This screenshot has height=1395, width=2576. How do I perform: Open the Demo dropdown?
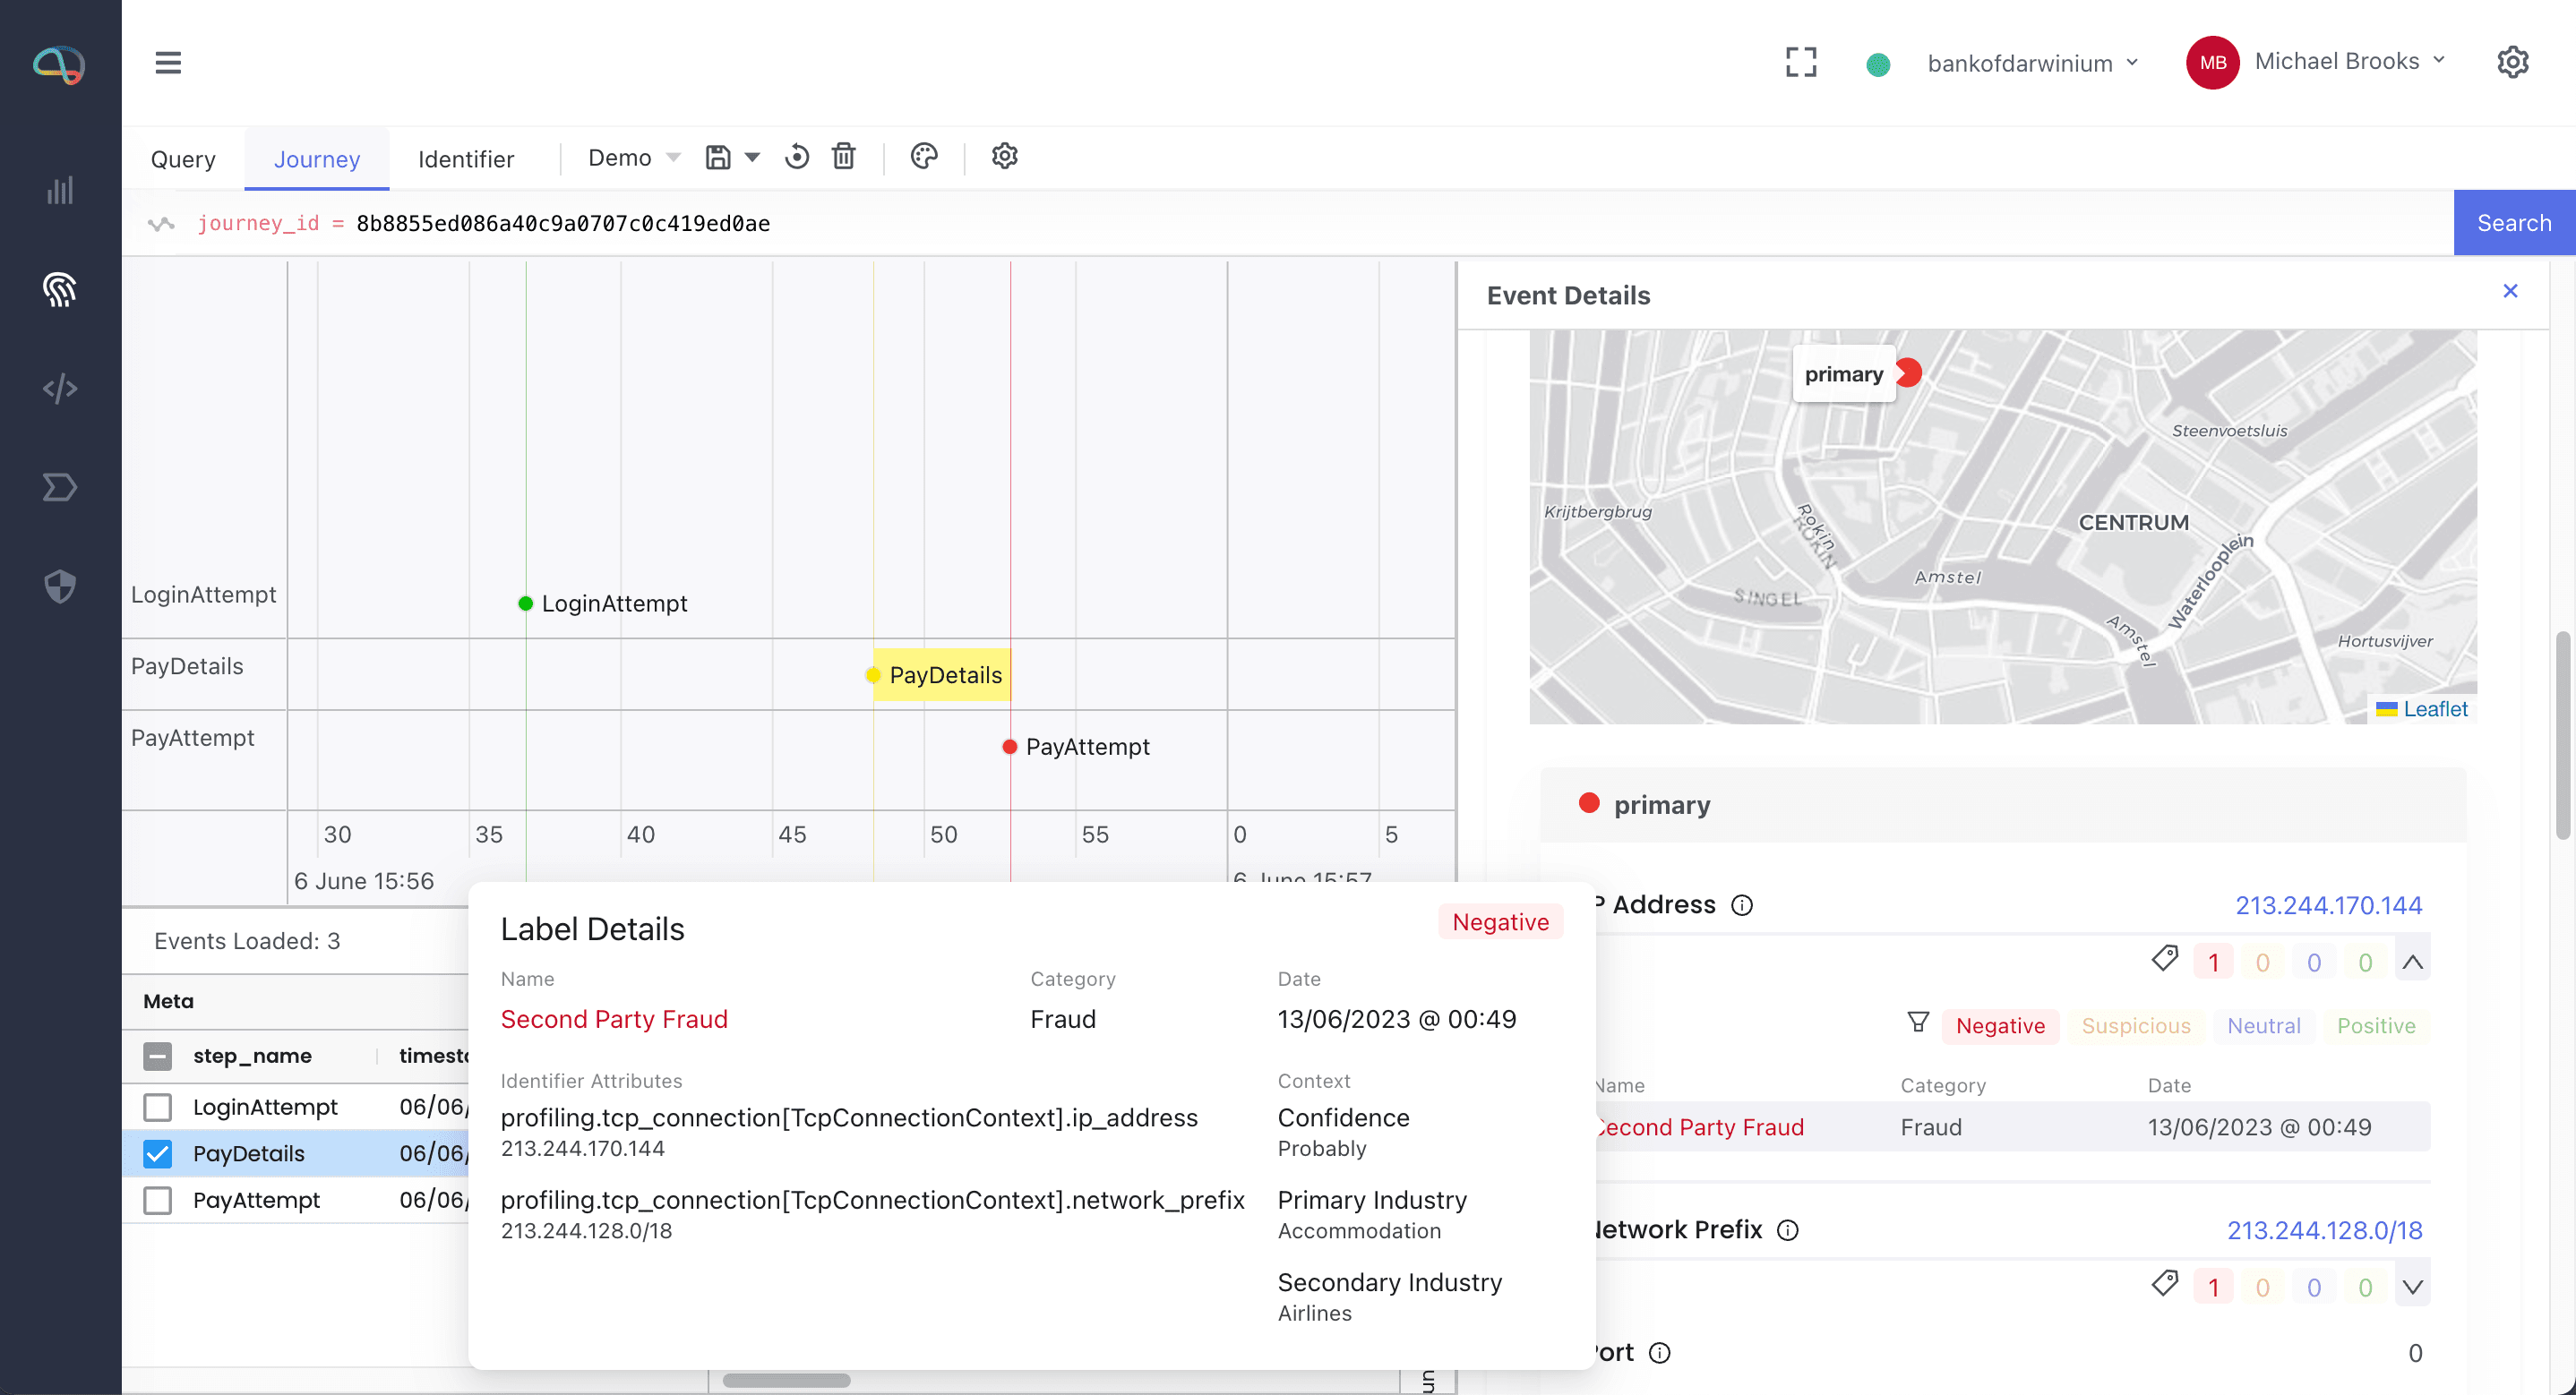pos(634,158)
